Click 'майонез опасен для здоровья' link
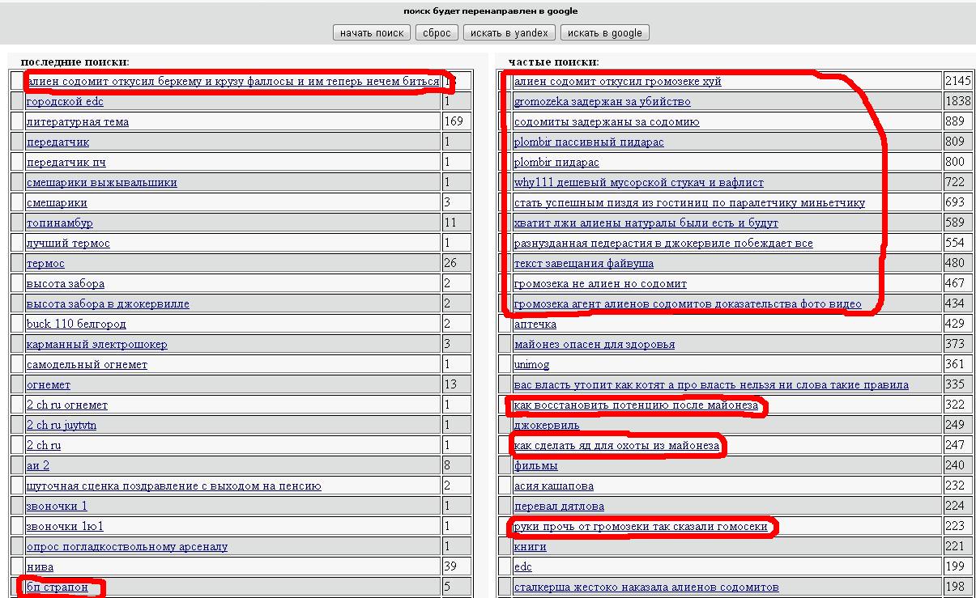 (x=595, y=345)
